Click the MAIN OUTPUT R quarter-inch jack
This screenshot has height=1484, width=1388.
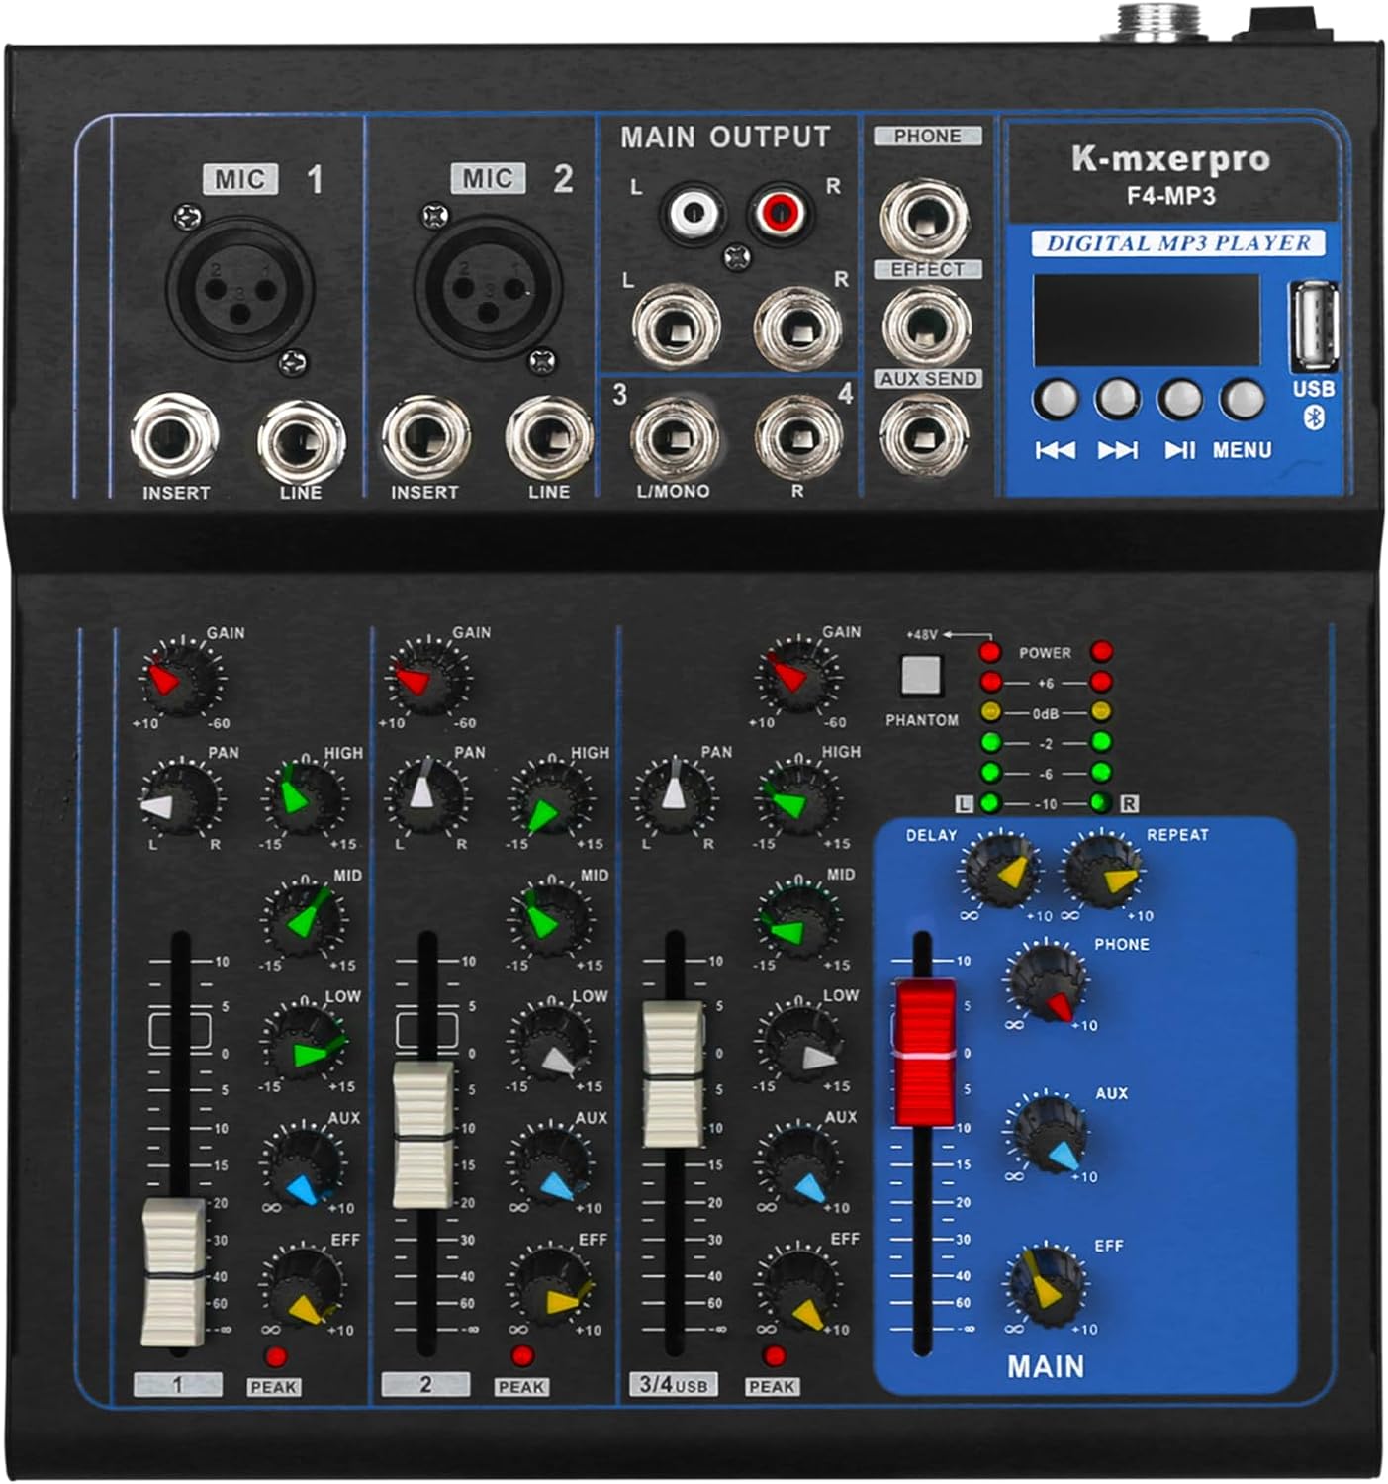(x=798, y=329)
